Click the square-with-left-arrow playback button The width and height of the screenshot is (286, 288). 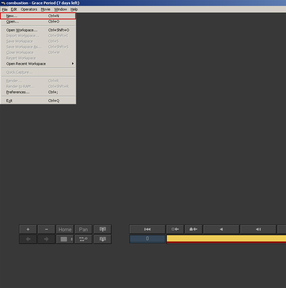pyautogui.click(x=175, y=229)
